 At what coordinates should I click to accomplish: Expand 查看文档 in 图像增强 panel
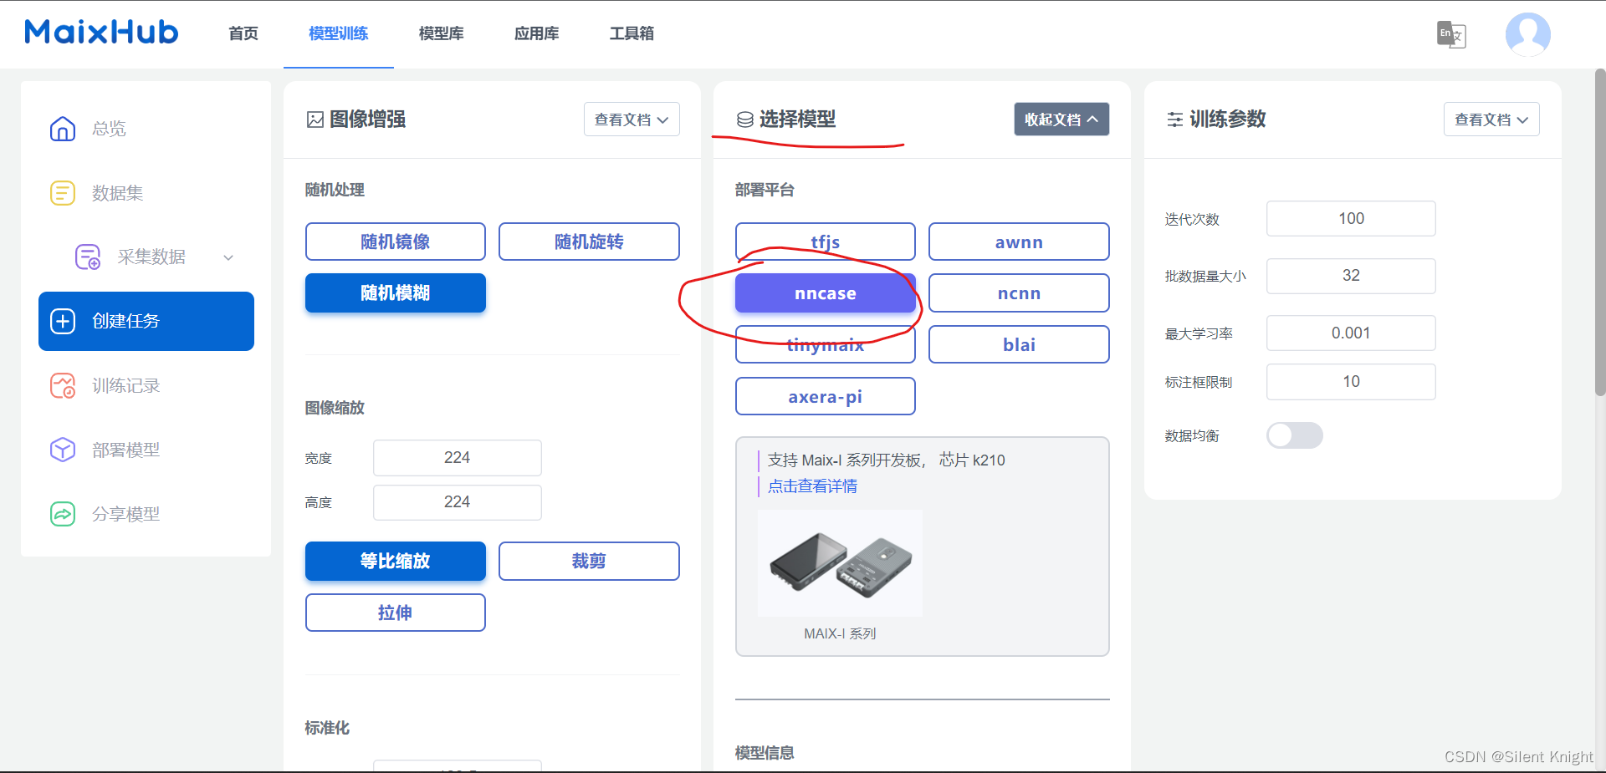632,120
